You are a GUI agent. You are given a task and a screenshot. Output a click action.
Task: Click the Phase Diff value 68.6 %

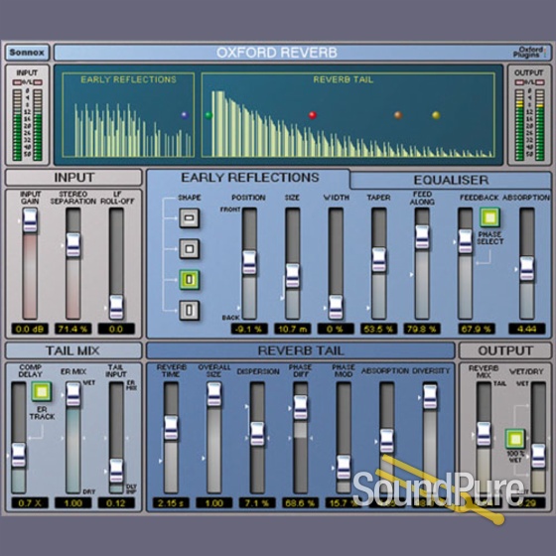pos(300,502)
